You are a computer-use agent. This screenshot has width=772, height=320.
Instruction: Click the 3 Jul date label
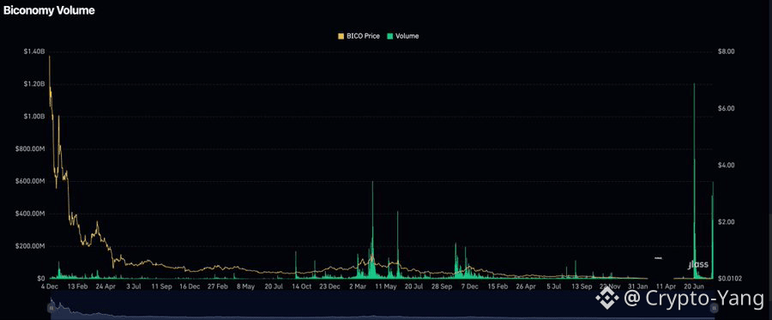[x=135, y=286]
